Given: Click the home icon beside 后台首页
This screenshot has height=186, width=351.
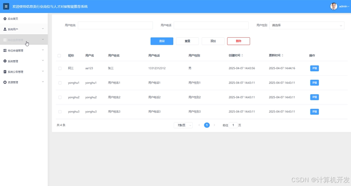Looking at the screenshot, I should pos(5,19).
